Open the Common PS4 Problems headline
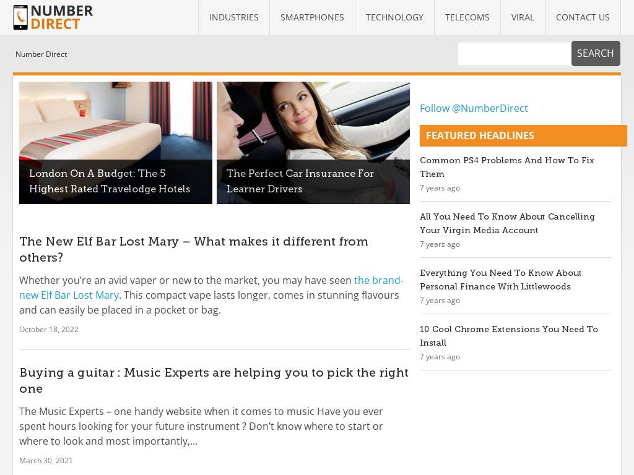 tap(507, 167)
